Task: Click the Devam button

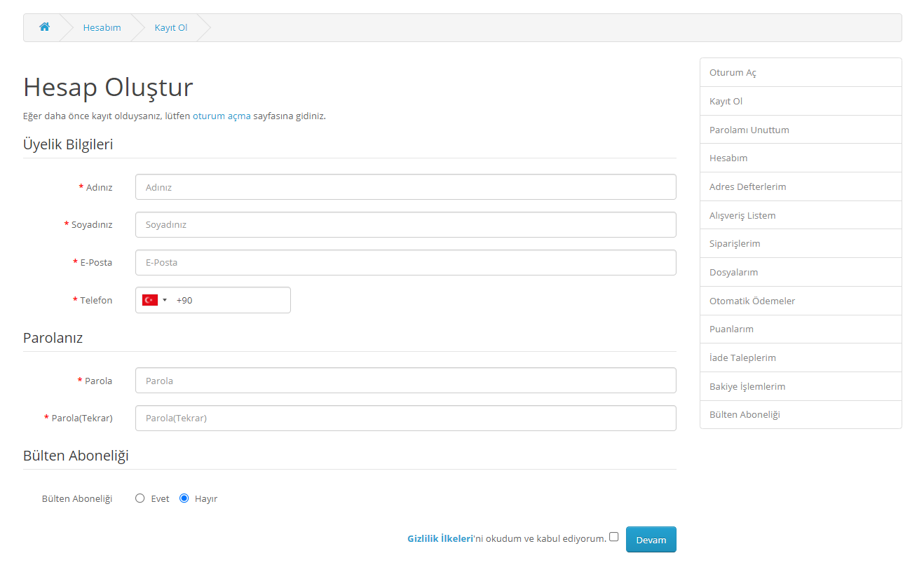Action: click(651, 540)
